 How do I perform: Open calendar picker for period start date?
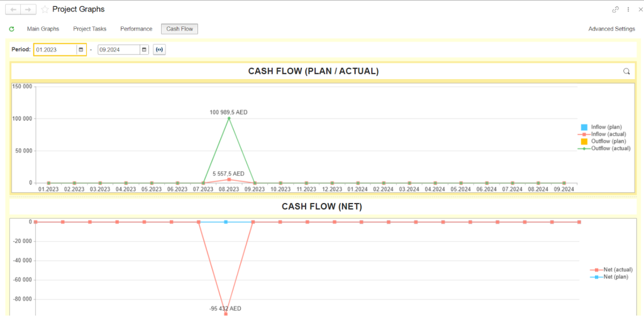81,50
